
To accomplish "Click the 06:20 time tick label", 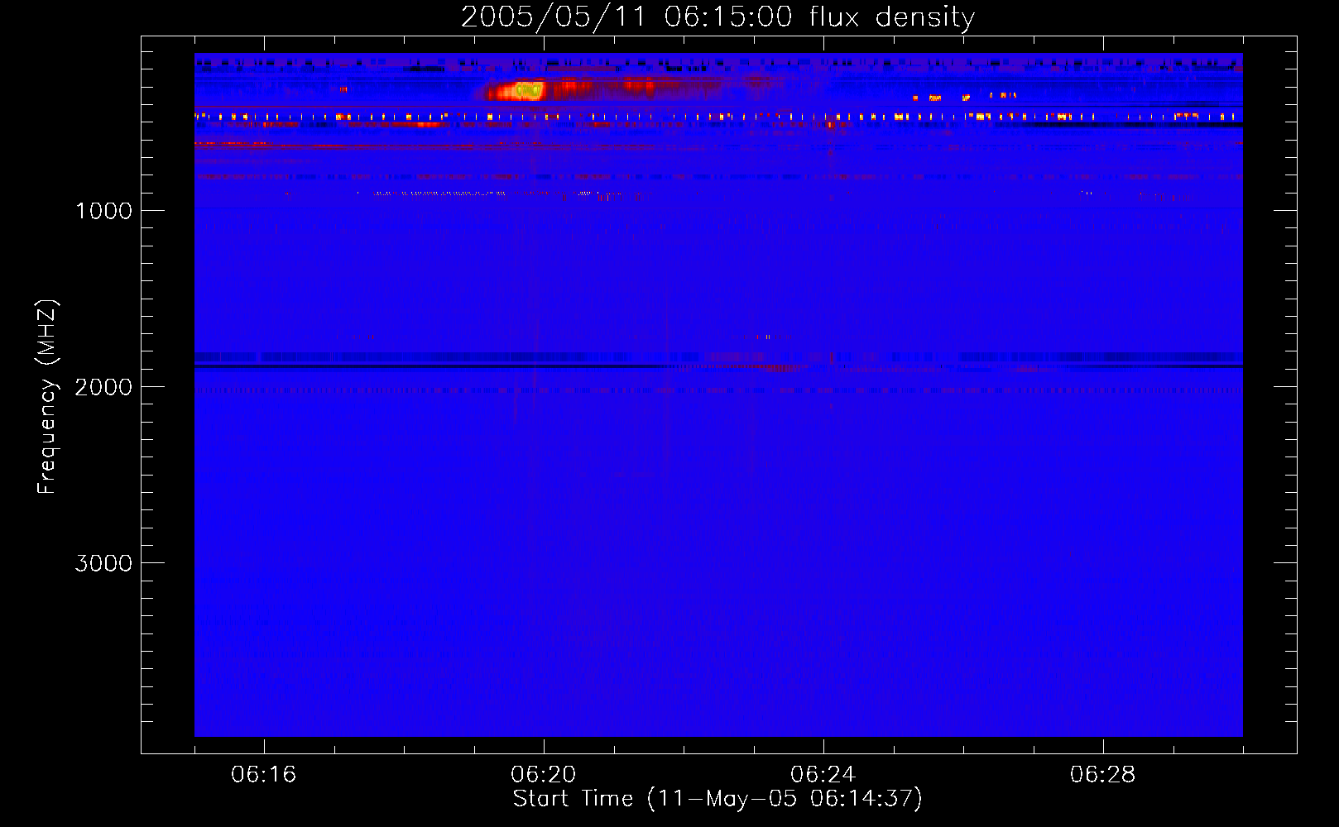I will pos(543,775).
